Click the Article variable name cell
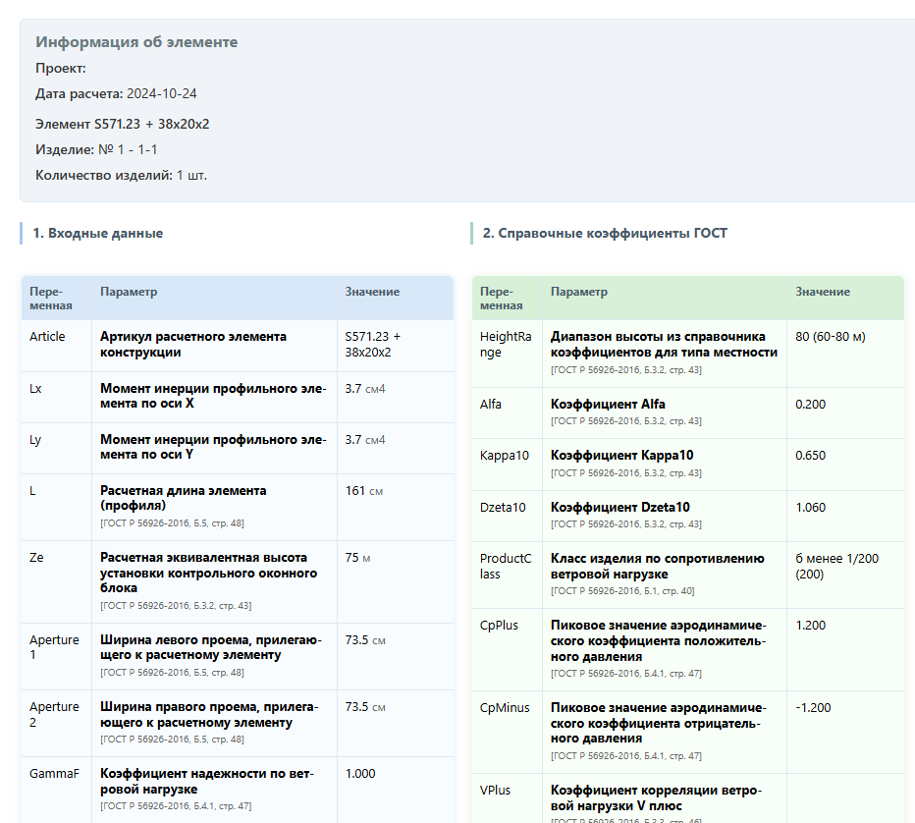The width and height of the screenshot is (915, 823). click(47, 337)
